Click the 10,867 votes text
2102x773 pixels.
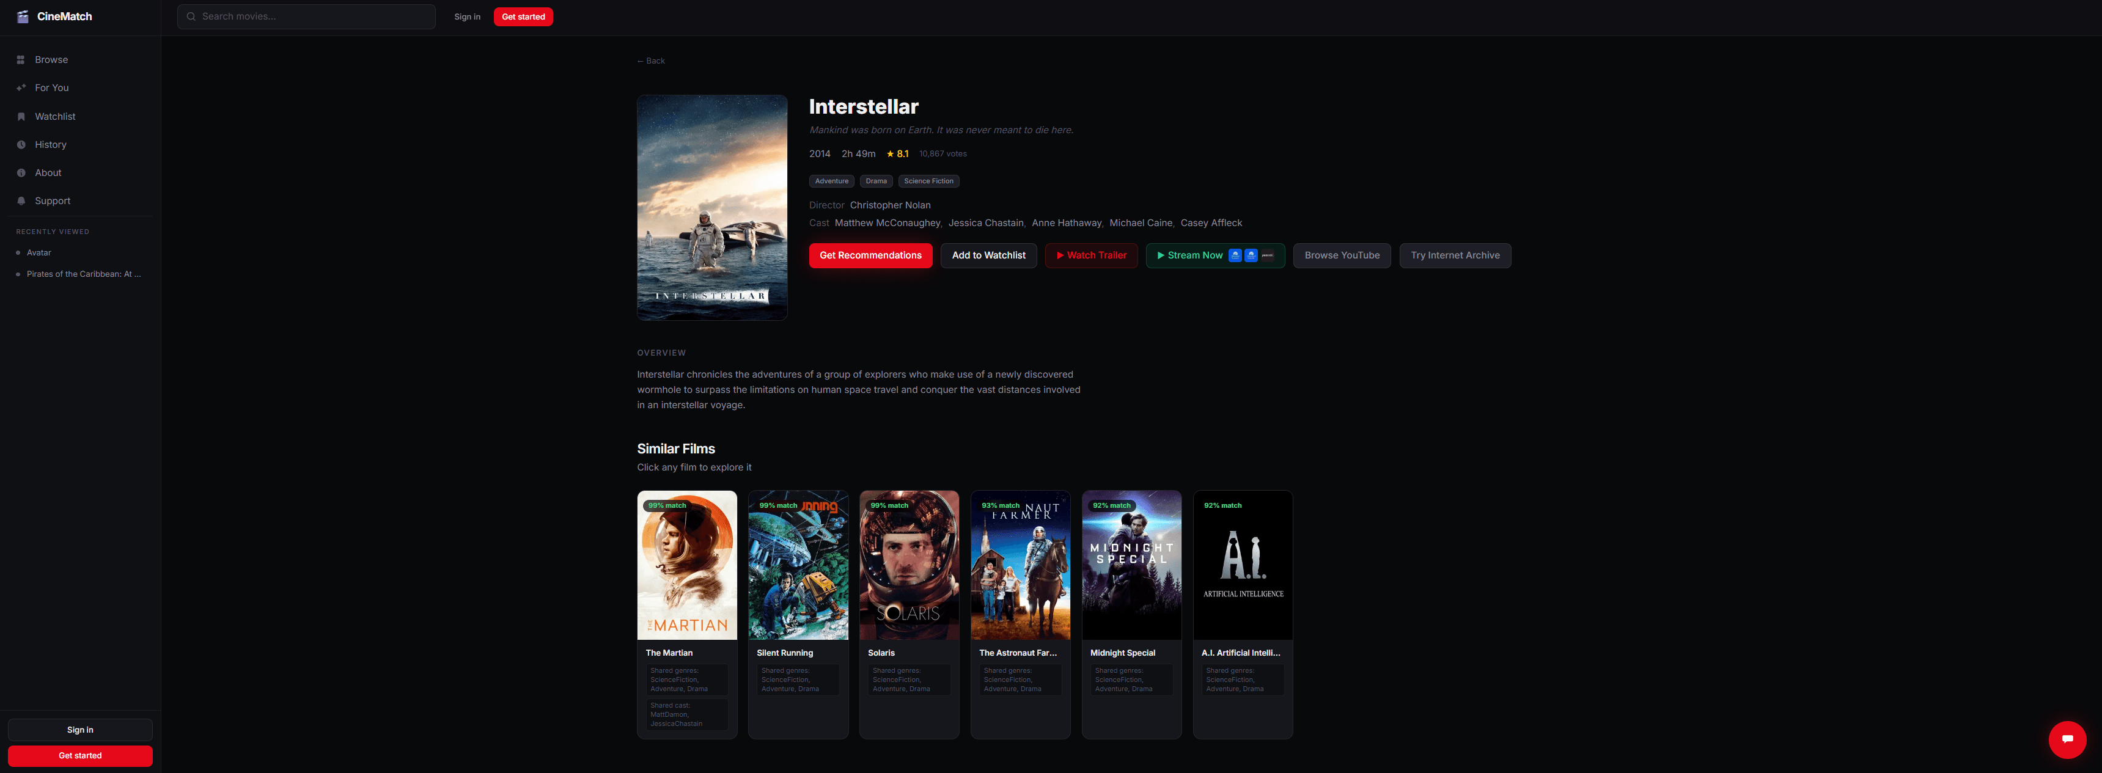943,154
